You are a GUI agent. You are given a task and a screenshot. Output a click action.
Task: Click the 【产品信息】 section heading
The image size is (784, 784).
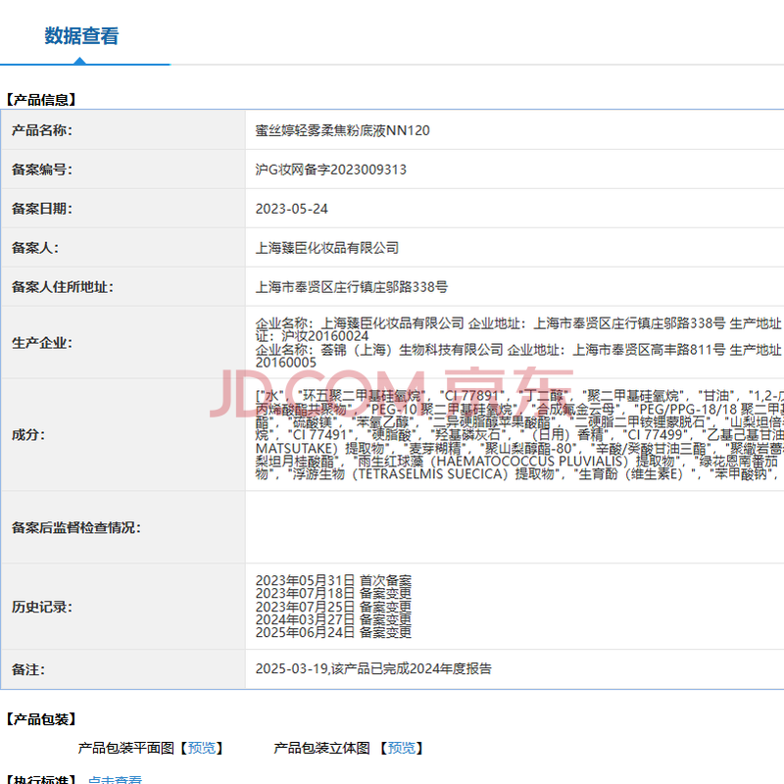40,99
